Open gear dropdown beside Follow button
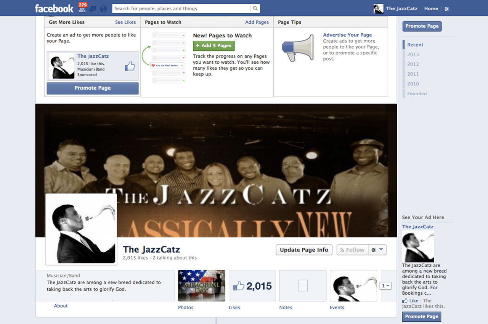 click(x=377, y=250)
